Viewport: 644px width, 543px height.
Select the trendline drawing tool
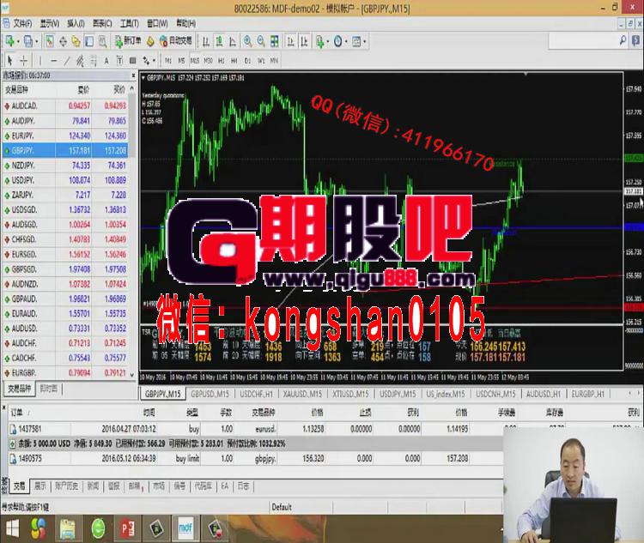pos(67,61)
